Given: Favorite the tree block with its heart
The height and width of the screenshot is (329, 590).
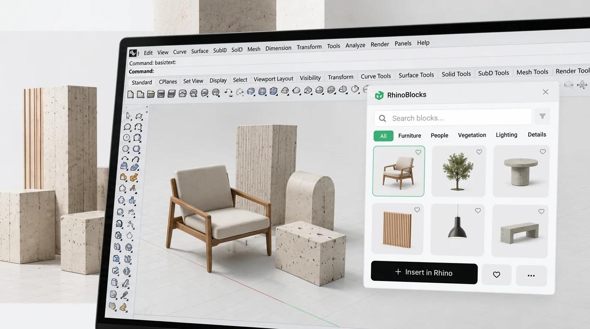Looking at the screenshot, I should pyautogui.click(x=479, y=152).
